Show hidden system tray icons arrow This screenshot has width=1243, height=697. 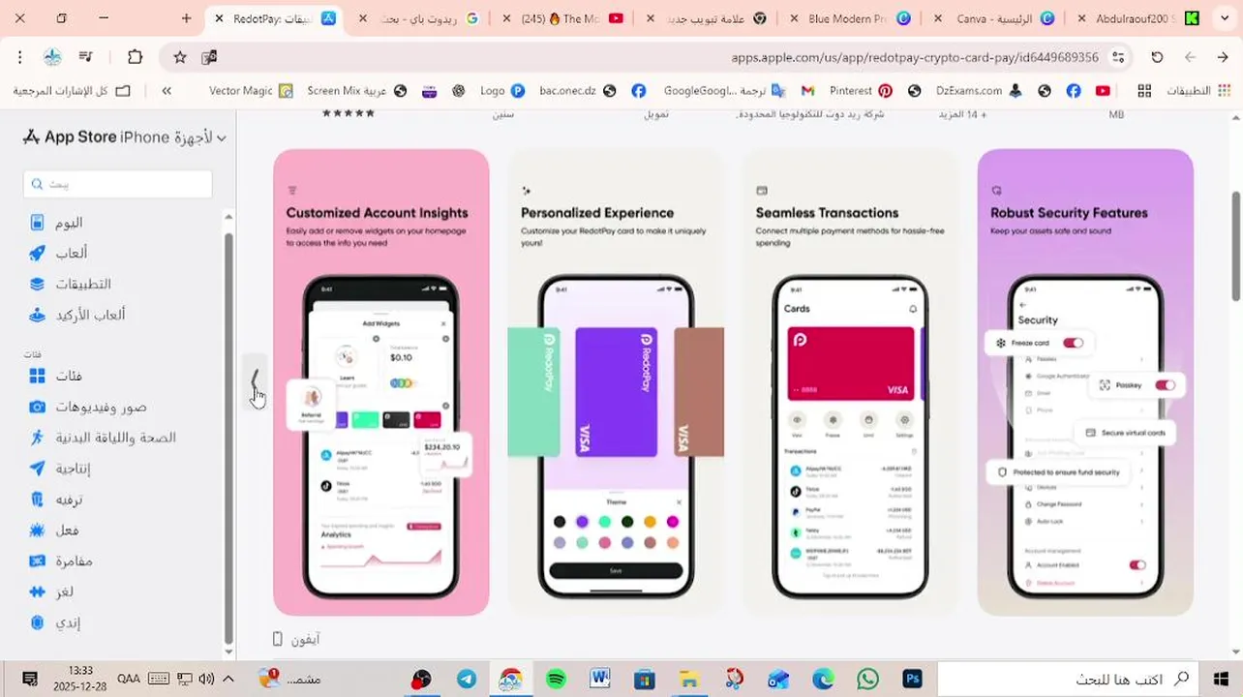pyautogui.click(x=228, y=679)
